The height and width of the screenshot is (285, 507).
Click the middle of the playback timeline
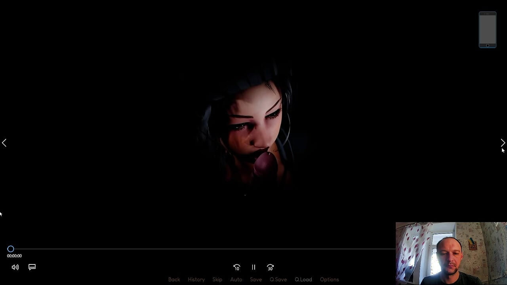click(x=202, y=249)
